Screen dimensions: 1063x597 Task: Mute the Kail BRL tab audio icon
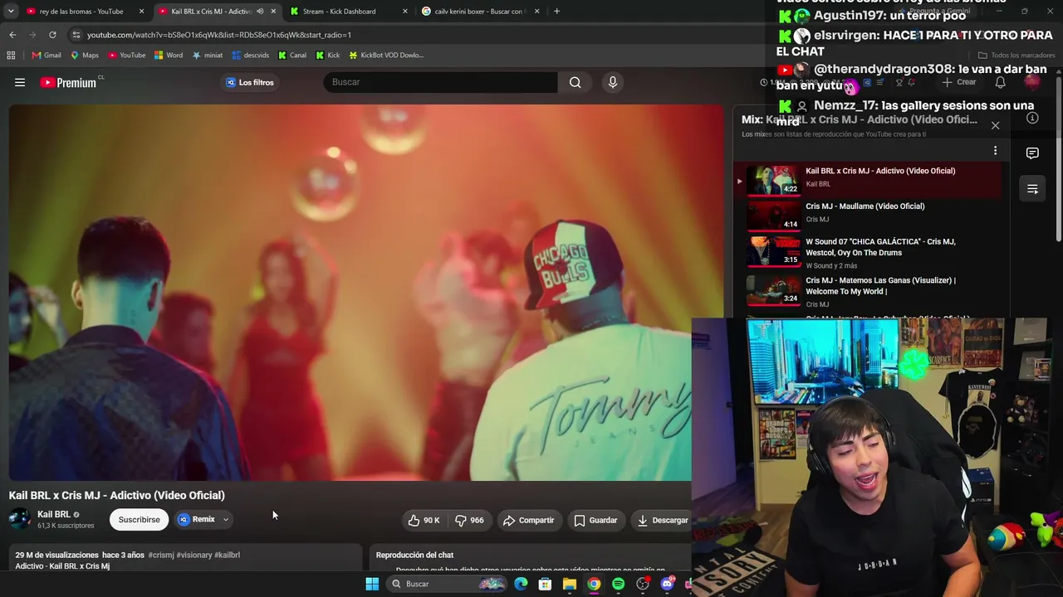click(x=260, y=12)
